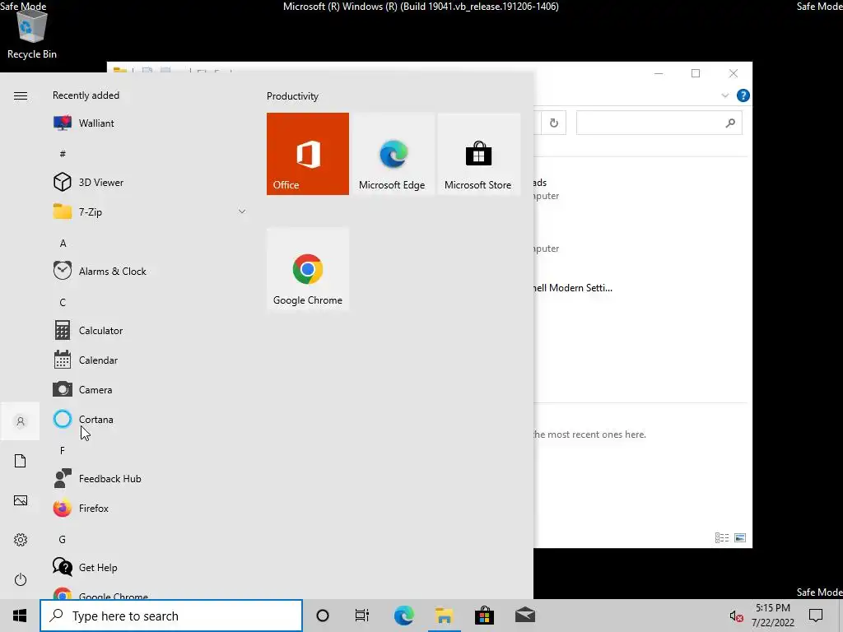Click the File Explorer help icon

(743, 95)
